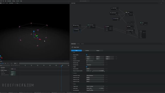Open the Help menu
The width and height of the screenshot is (165, 93).
pyautogui.click(x=21, y=1)
